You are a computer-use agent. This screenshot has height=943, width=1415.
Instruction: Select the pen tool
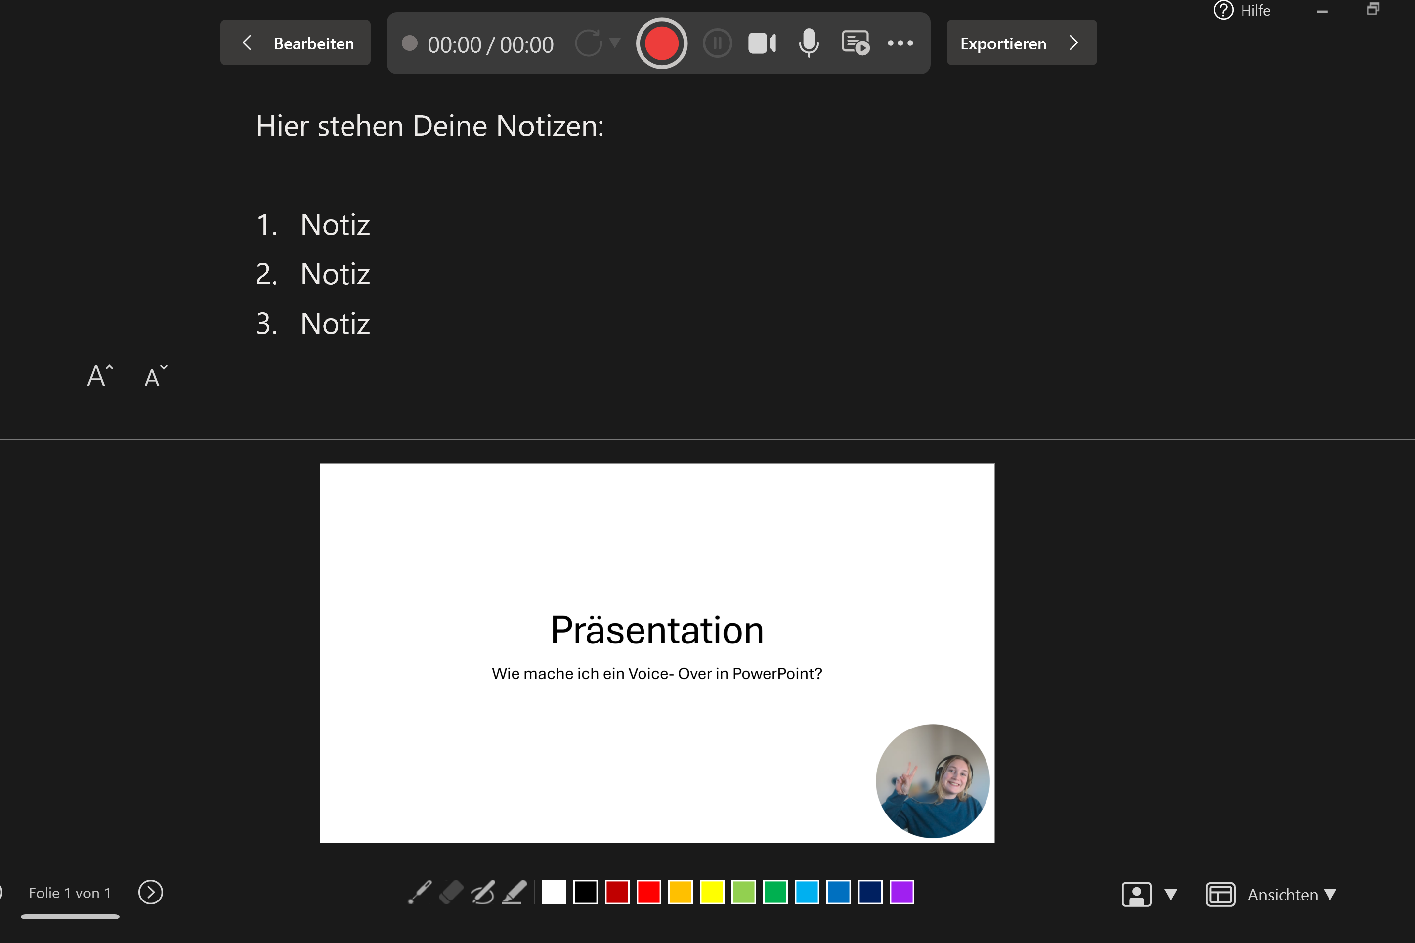click(x=483, y=892)
